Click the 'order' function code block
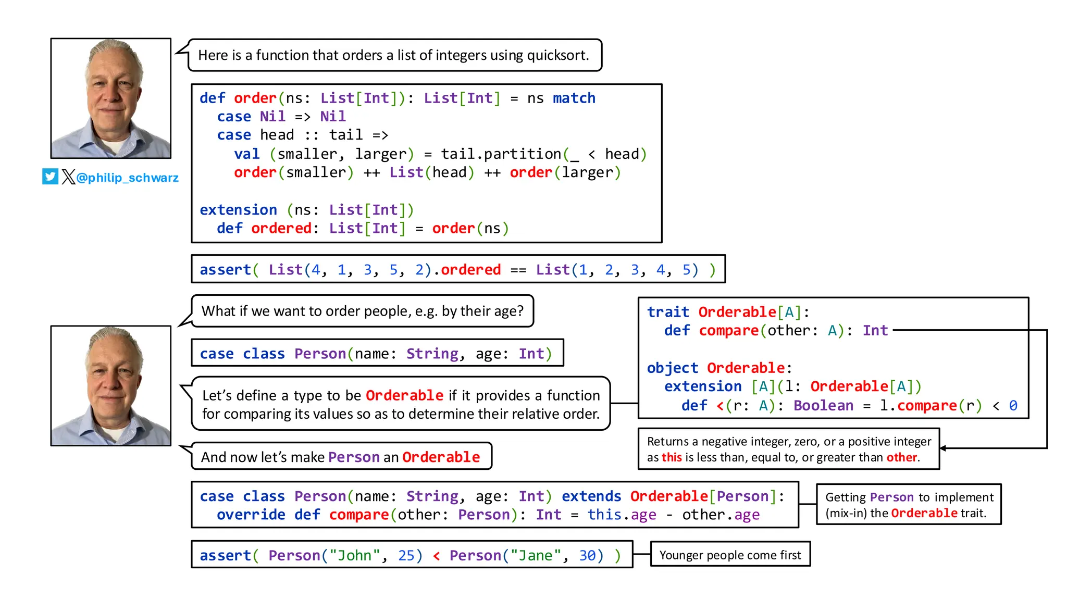 coord(426,163)
